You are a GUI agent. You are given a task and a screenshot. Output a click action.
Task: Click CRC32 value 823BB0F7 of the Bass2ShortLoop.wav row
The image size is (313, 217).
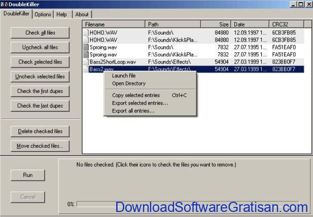(284, 62)
